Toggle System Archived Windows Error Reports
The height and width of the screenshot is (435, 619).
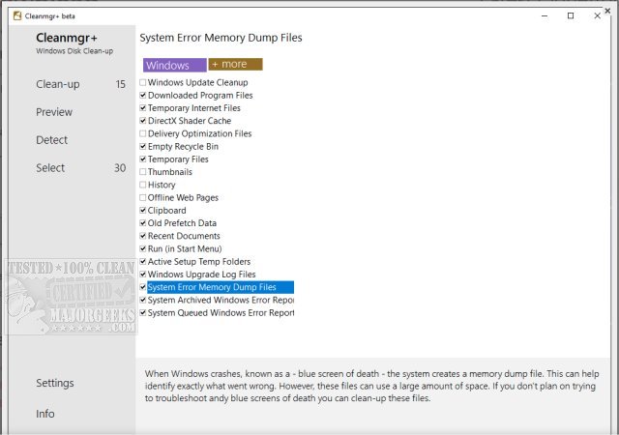(x=143, y=300)
